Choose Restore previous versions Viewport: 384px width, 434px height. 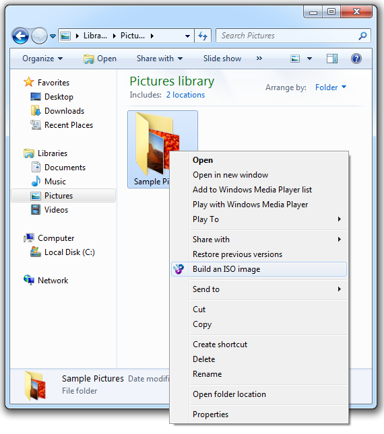[x=237, y=254]
